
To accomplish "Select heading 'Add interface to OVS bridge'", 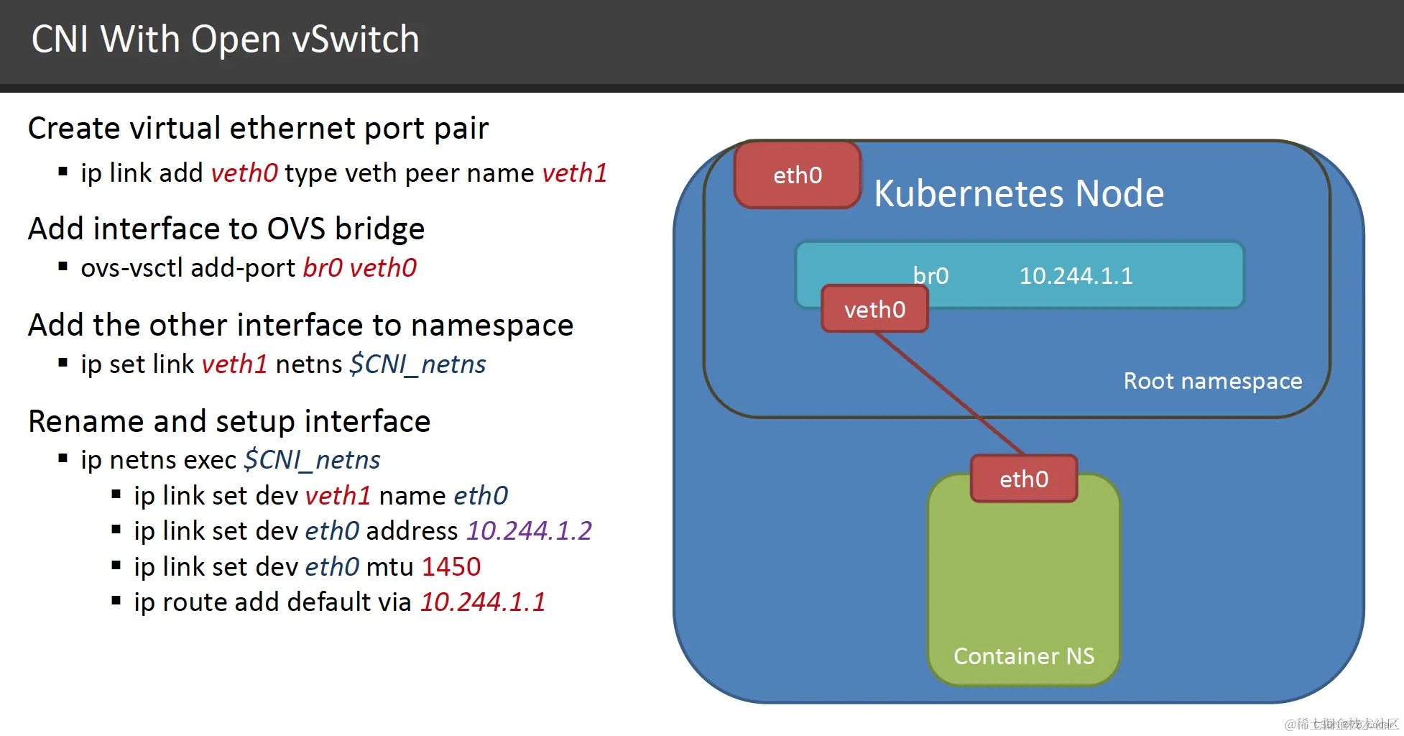I will pos(226,229).
